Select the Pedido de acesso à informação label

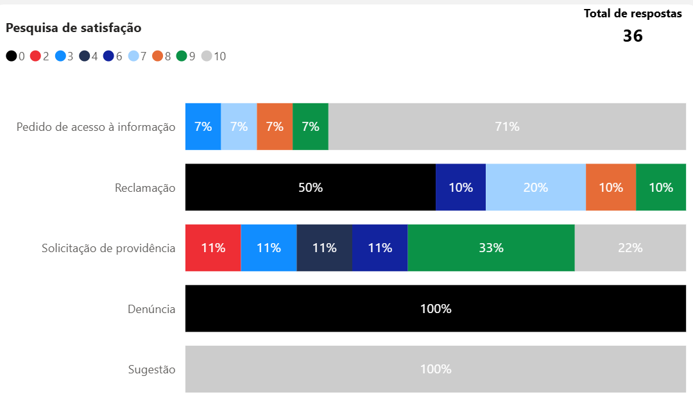click(96, 127)
